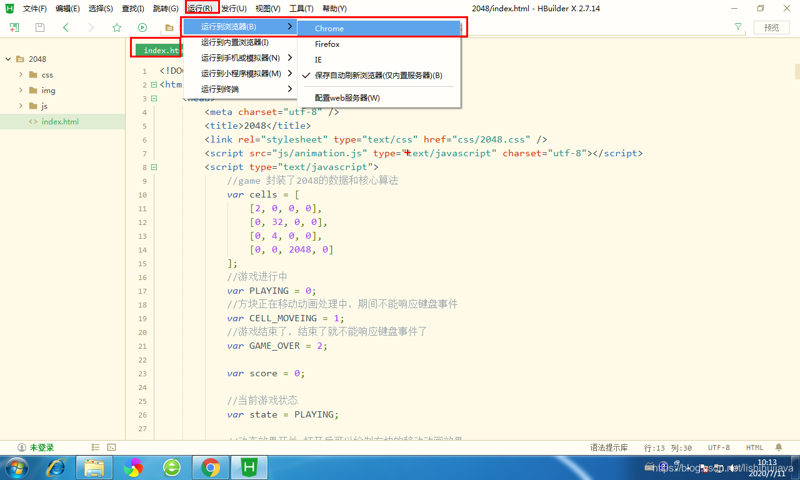Open the 运行 menu
Image resolution: width=800 pixels, height=480 pixels.
(200, 9)
